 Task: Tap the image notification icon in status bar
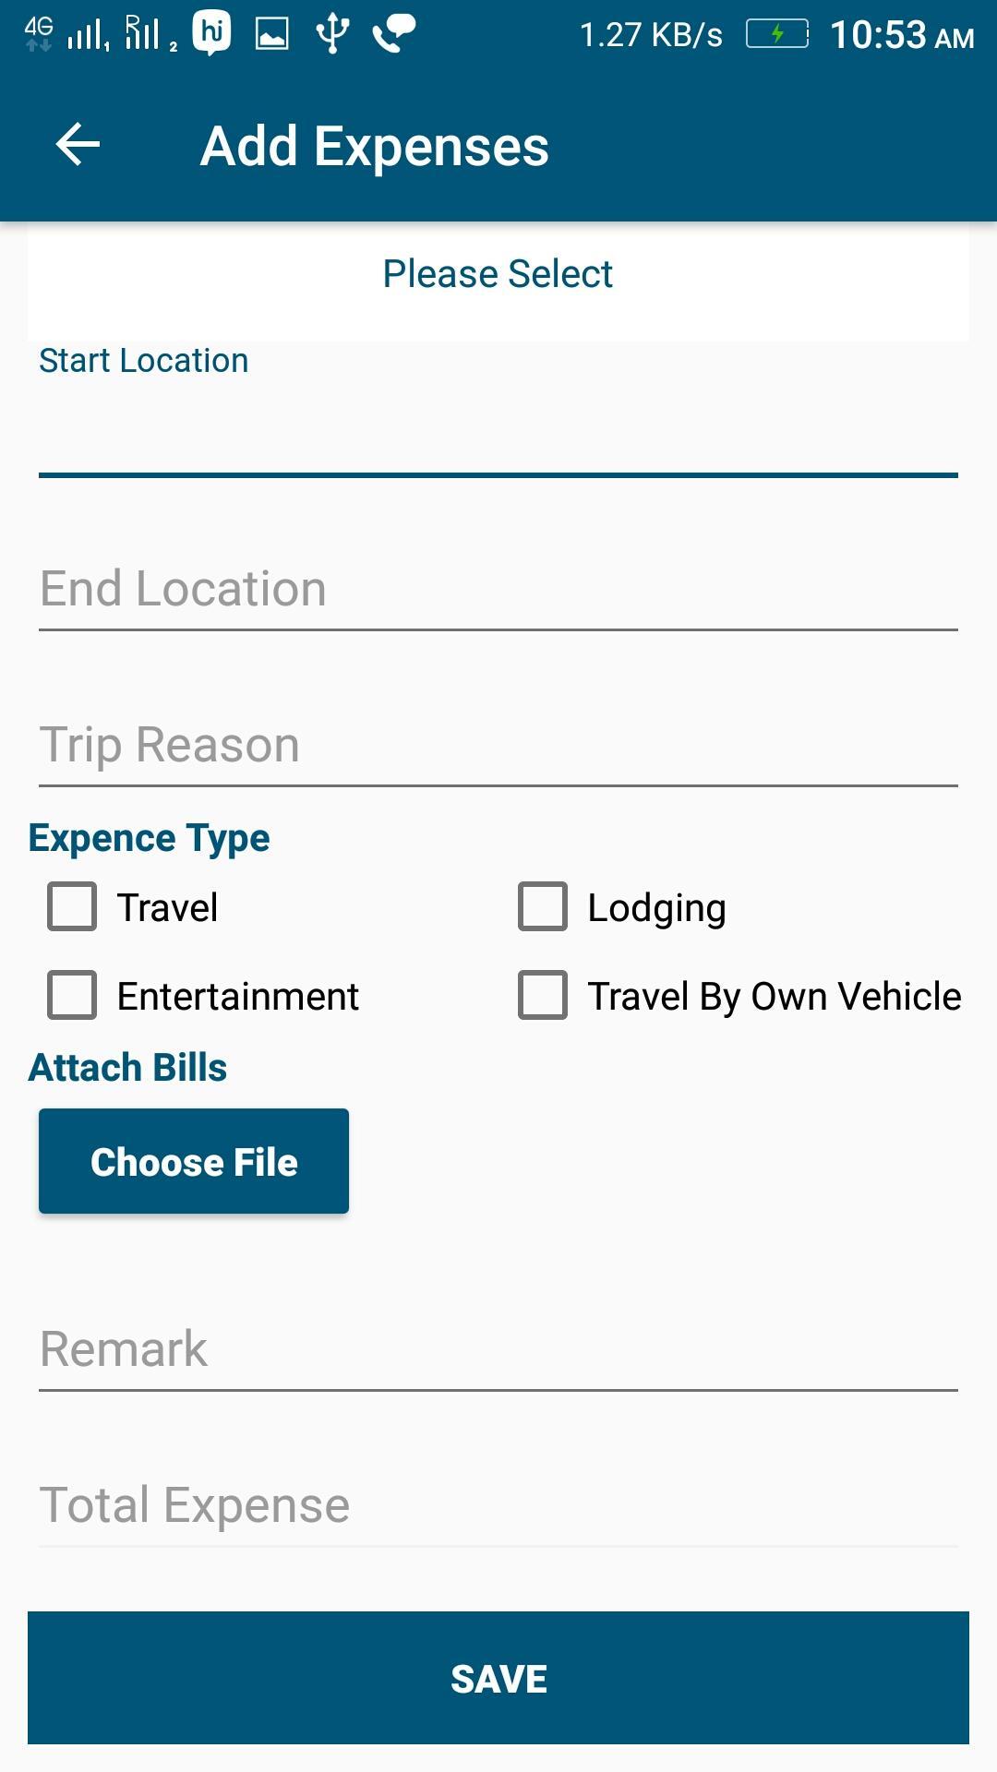272,35
